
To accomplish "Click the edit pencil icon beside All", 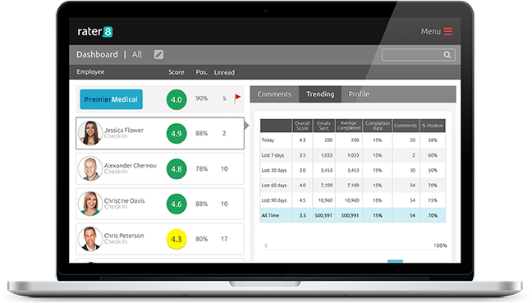I will (x=158, y=54).
